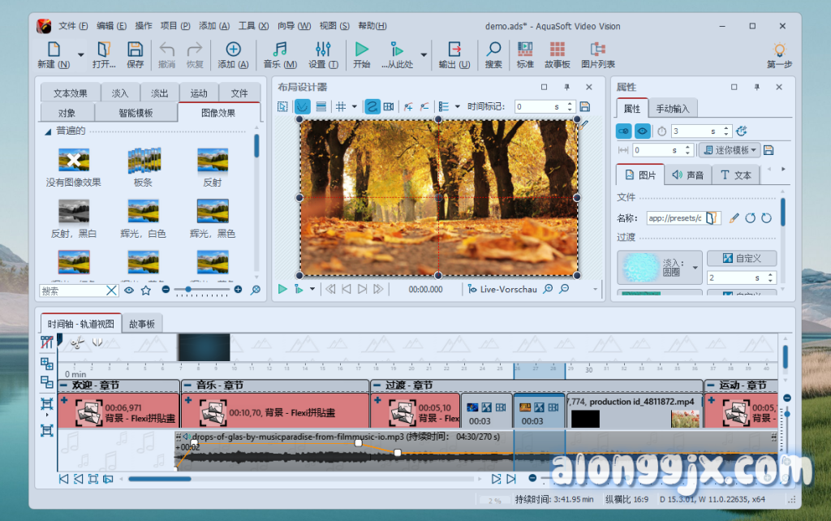
Task: Open the 工具 (X) menu
Action: [251, 26]
